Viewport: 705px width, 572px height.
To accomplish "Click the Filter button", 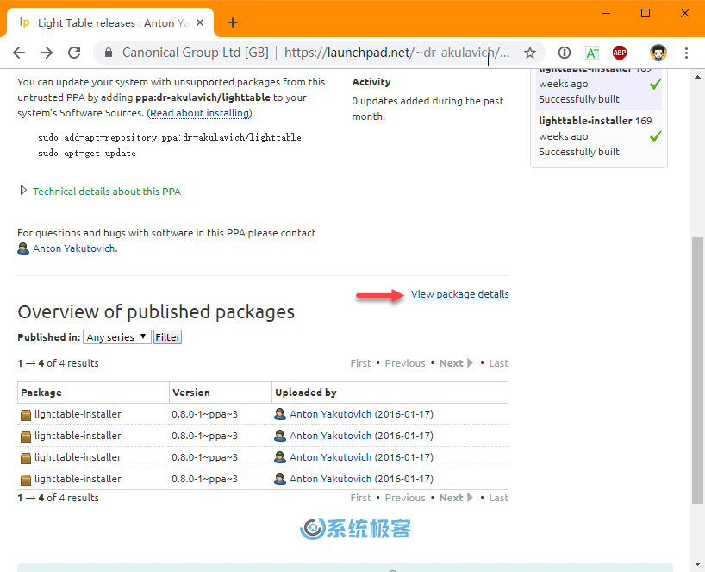I will click(168, 337).
